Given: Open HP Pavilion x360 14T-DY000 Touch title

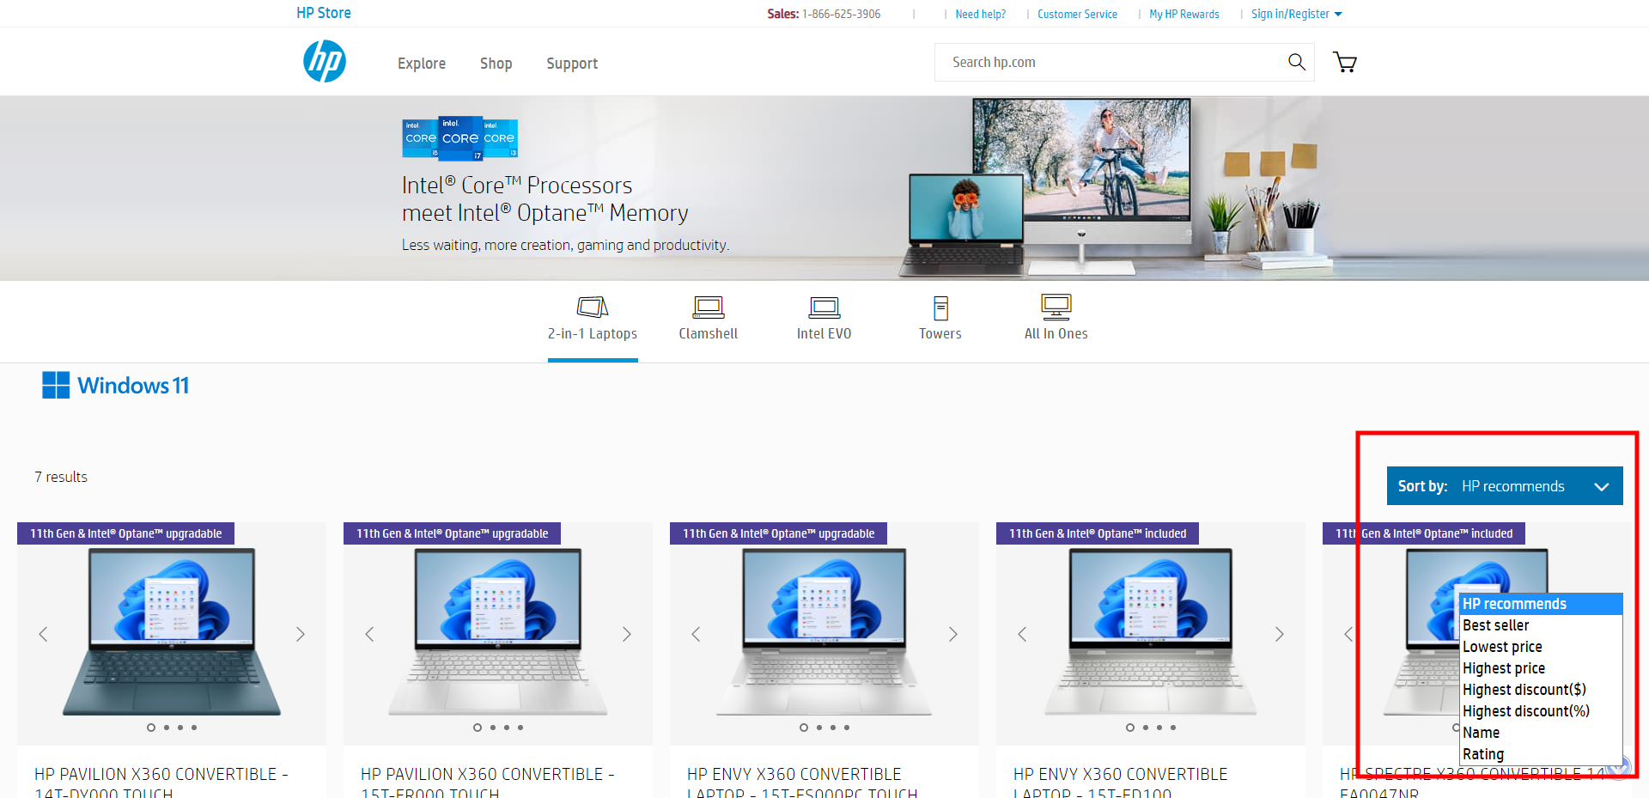Looking at the screenshot, I should pos(161,783).
